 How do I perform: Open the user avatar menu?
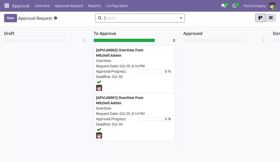(272, 6)
